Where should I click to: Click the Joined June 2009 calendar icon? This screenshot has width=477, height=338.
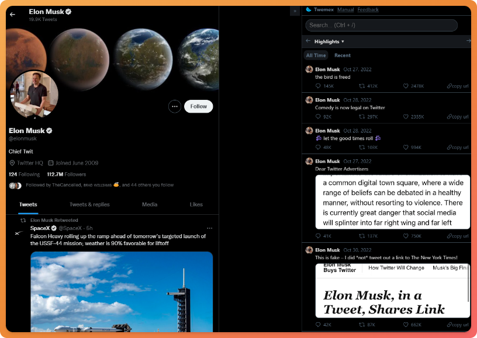51,163
